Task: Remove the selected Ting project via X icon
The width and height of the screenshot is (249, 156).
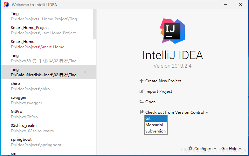Action: pyautogui.click(x=85, y=72)
